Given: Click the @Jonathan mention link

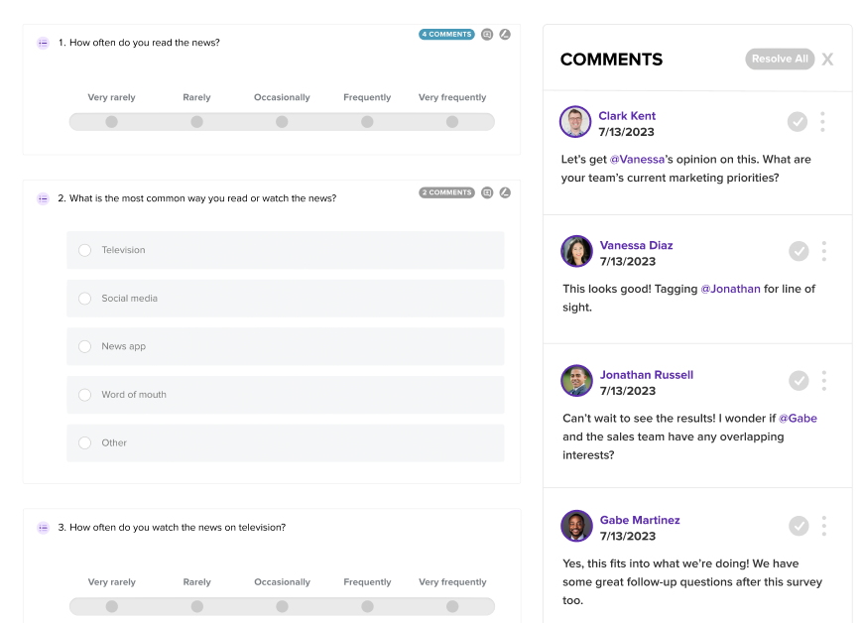Looking at the screenshot, I should click(x=730, y=289).
